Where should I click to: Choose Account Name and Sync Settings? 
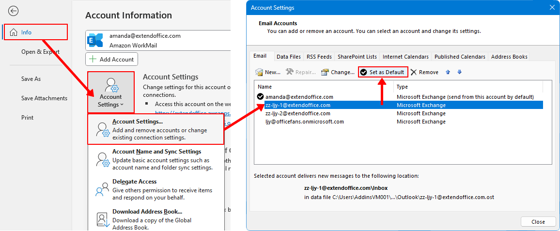point(156,159)
